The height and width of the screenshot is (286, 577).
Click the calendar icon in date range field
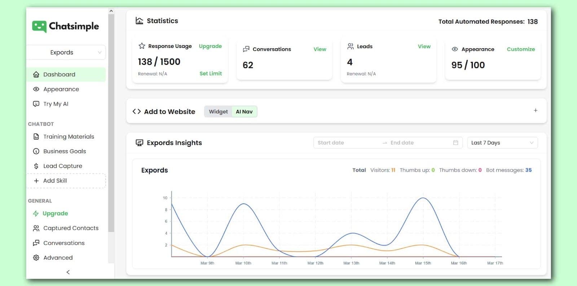point(455,143)
